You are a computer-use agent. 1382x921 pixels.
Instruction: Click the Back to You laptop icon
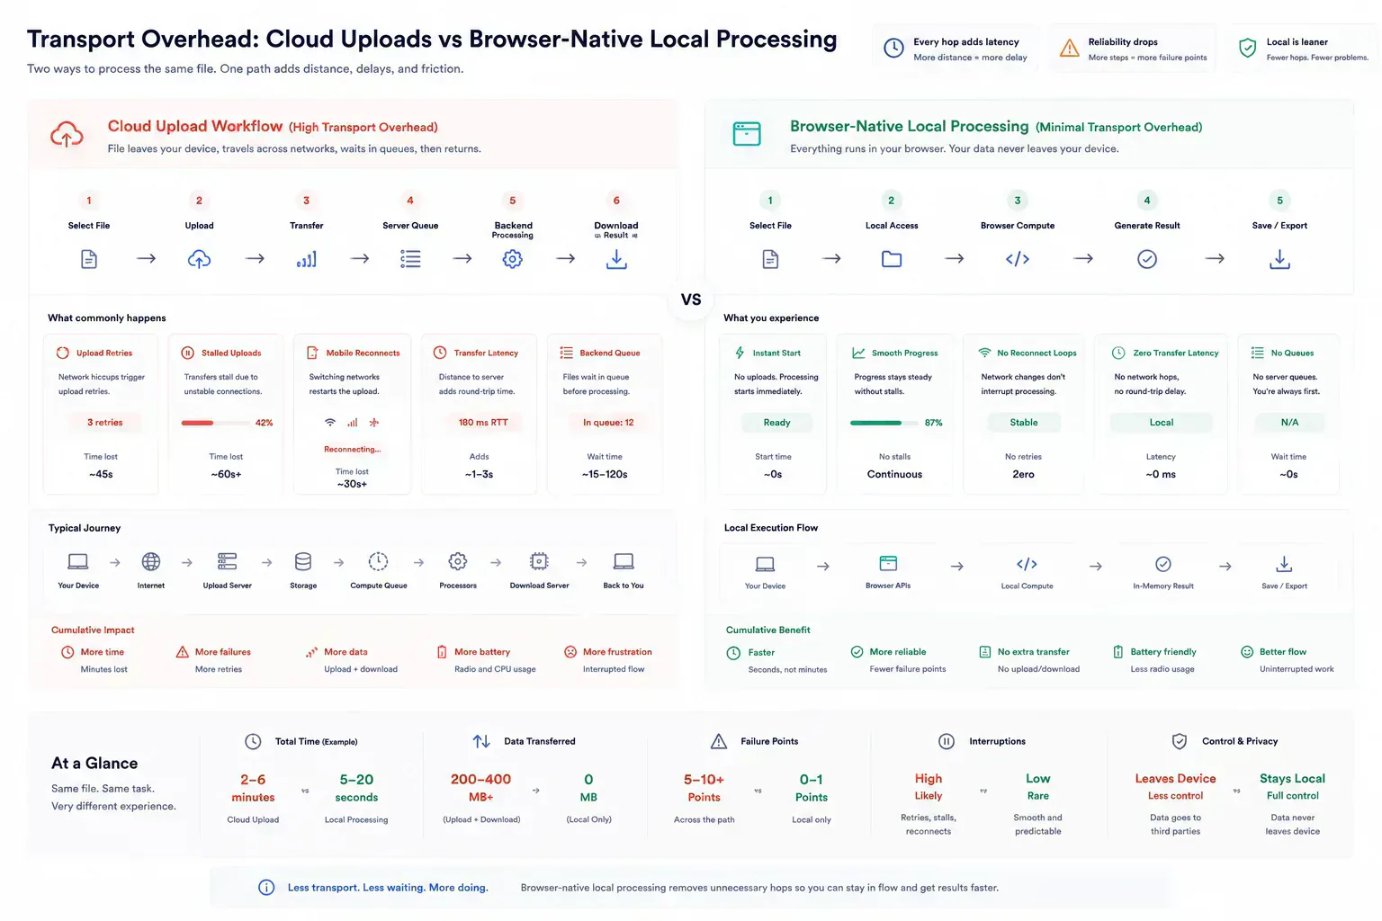624,561
